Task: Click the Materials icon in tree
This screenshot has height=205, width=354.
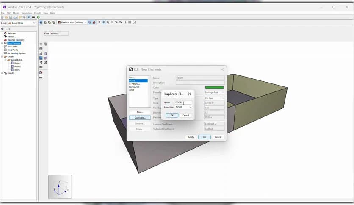Action: tap(5, 33)
